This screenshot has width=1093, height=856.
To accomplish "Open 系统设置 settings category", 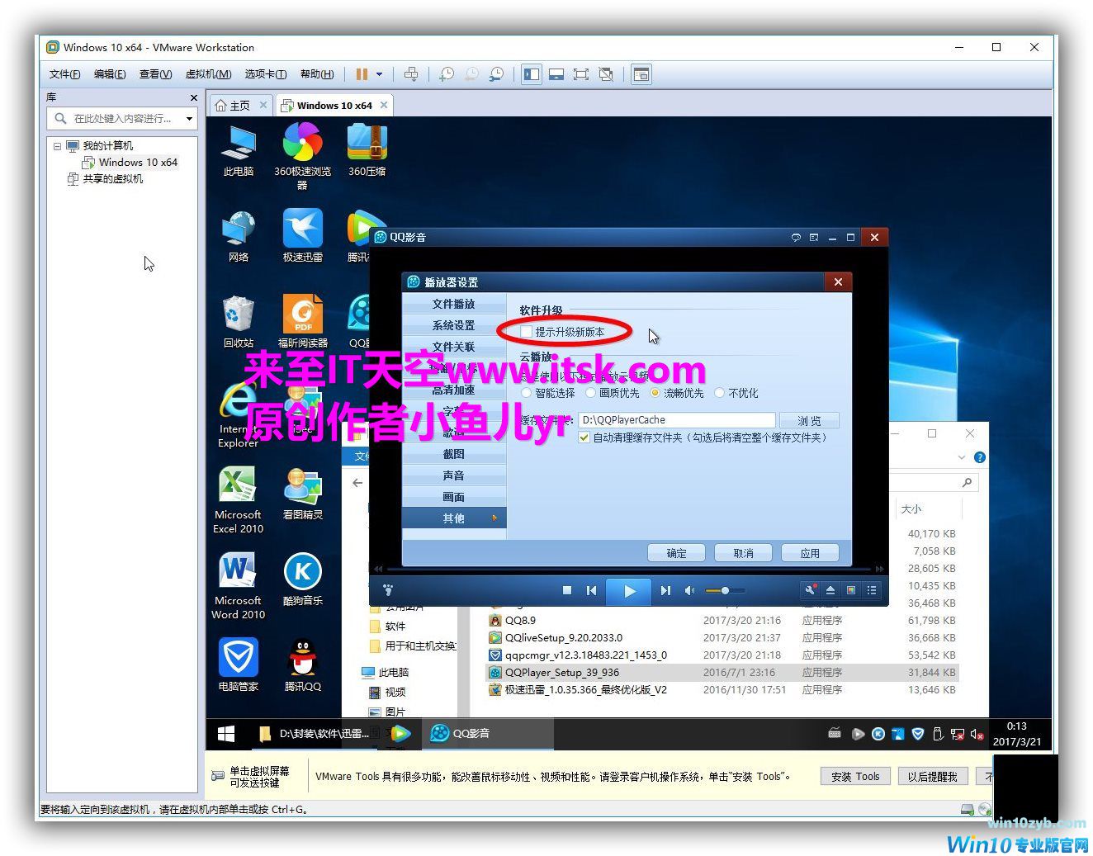I will [x=454, y=325].
